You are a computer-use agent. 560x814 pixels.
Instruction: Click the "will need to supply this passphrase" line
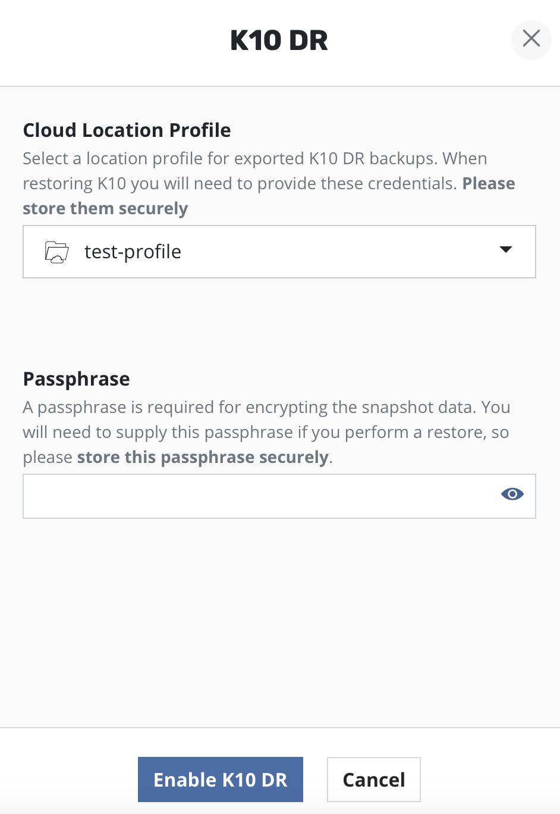(265, 433)
